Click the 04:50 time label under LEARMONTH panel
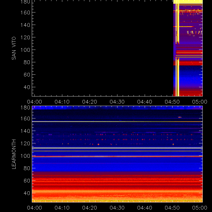 tap(172, 208)
